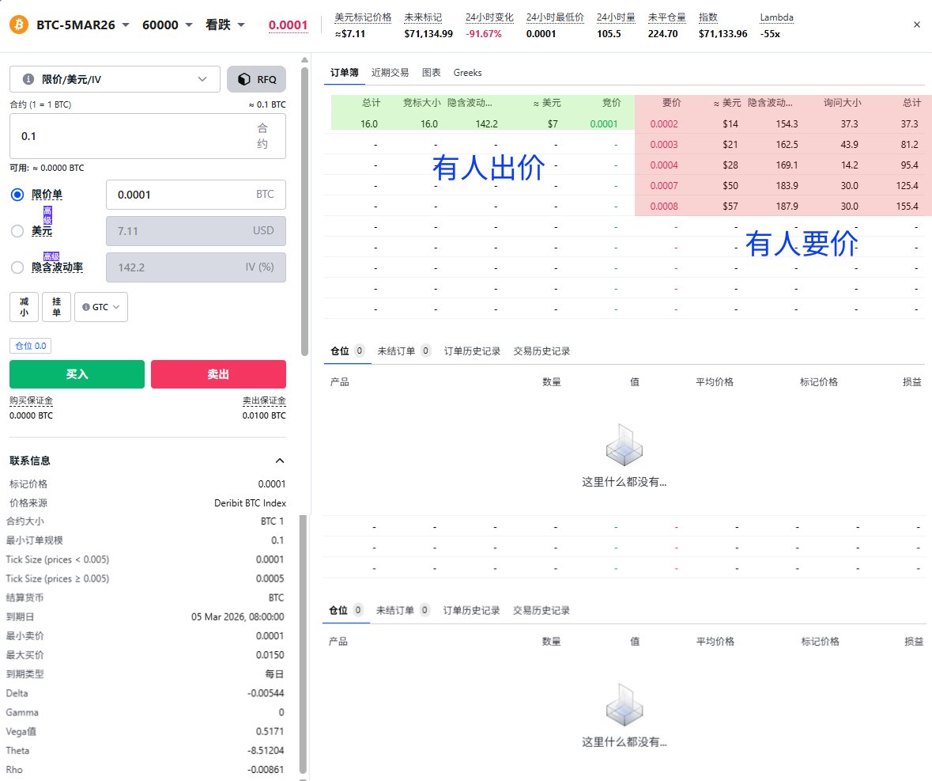Image resolution: width=932 pixels, height=781 pixels.
Task: Open the RFQ request button
Action: click(256, 79)
